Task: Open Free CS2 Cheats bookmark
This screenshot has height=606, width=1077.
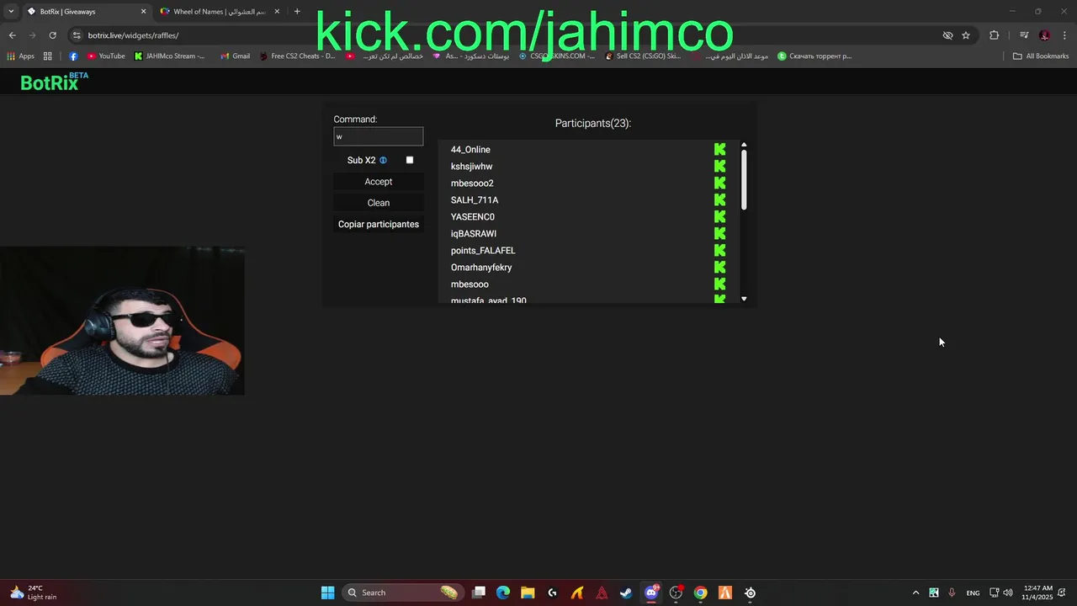Action: (297, 56)
